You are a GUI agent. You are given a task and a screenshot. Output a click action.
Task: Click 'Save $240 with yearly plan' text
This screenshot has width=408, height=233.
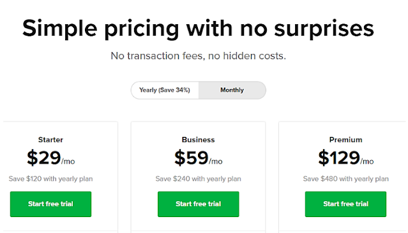[x=199, y=179]
